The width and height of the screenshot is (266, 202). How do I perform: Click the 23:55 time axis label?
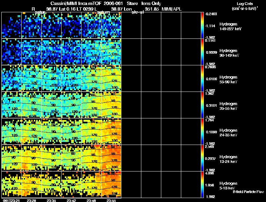pos(111,200)
